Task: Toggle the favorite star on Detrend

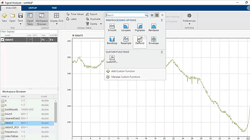Action: 145,38
